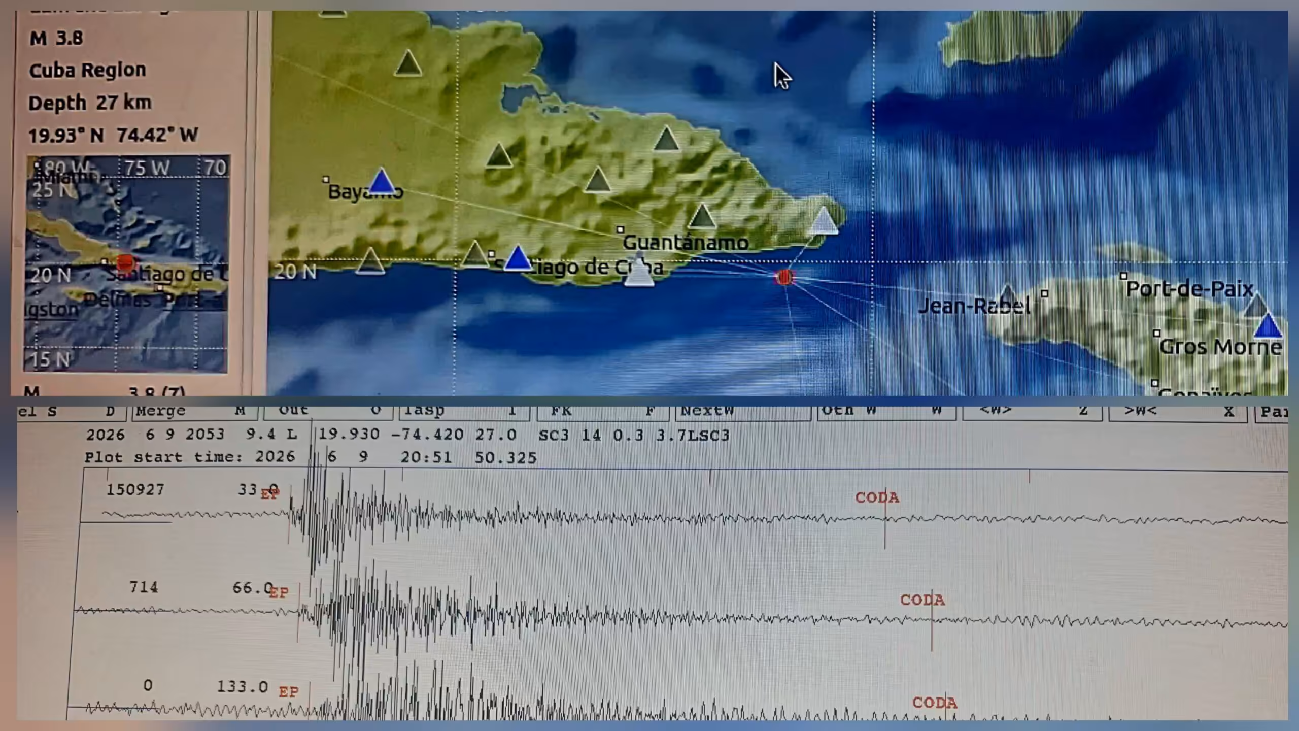1299x731 pixels.
Task: Select the northernmost dark station triangle on Cuba
Action: (x=408, y=63)
